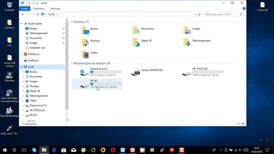
Task: Open recent locations dropdown arrow
Action: coord(33,15)
